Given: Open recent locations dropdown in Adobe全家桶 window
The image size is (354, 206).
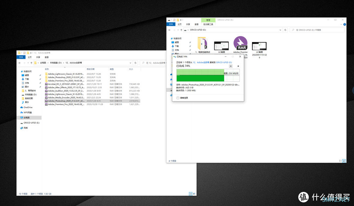Looking at the screenshot, I should (x=28, y=63).
